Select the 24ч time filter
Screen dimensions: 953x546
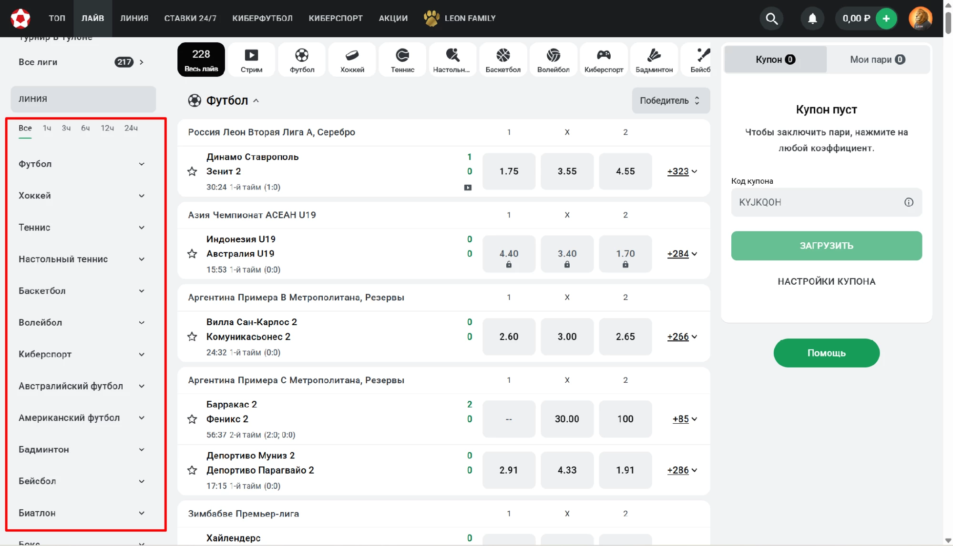tap(131, 128)
